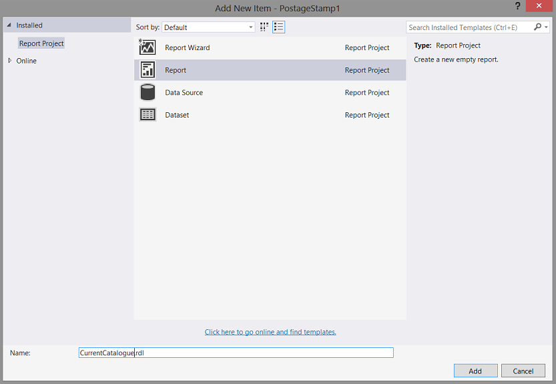Click the Cancel button
This screenshot has width=556, height=384.
(x=523, y=371)
